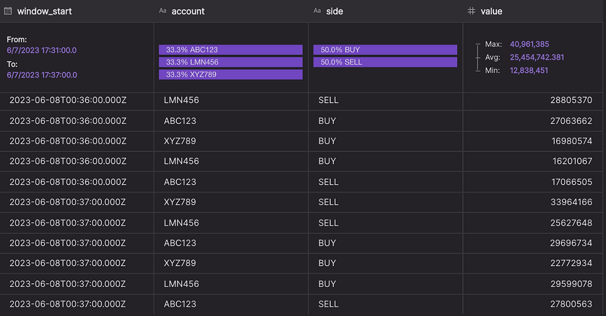Click the Min value 12,838,451

[529, 70]
